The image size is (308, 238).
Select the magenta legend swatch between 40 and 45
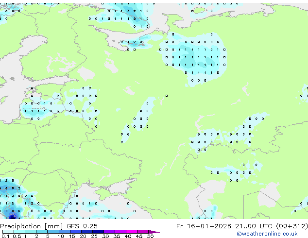tap(132, 232)
